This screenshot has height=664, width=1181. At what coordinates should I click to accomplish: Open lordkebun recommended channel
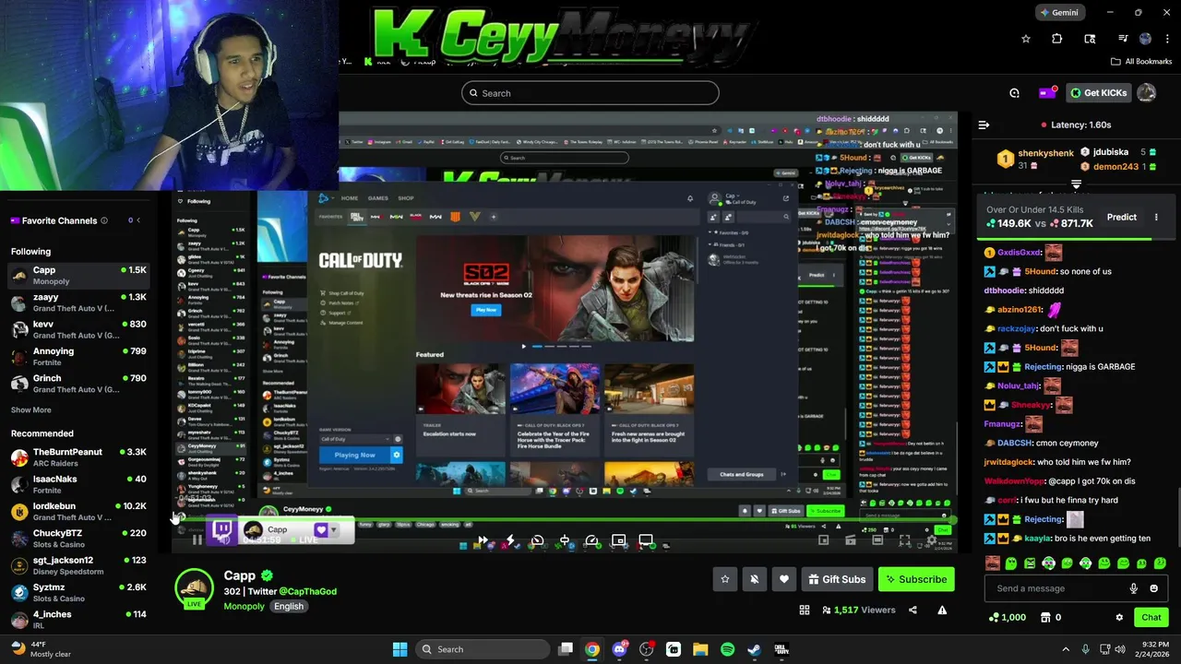[x=78, y=511]
